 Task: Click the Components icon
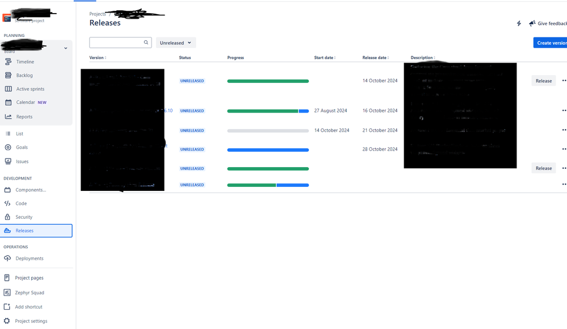pos(7,190)
